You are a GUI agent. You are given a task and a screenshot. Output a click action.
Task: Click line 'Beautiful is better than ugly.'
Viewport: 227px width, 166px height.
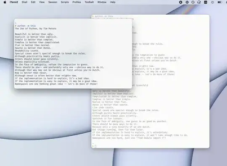(34, 34)
